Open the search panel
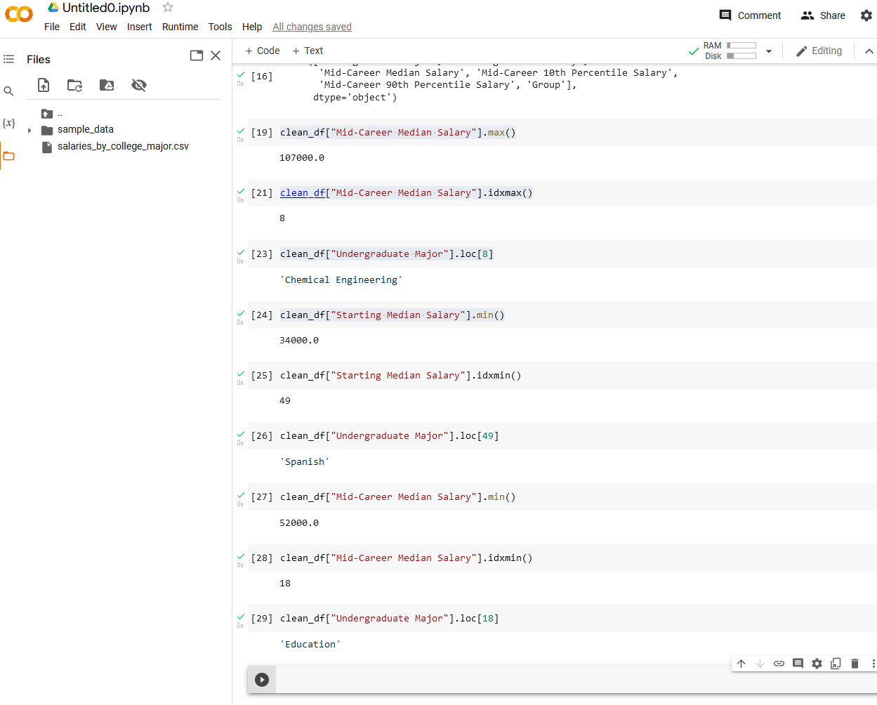Viewport: 877px width, 705px height. (8, 91)
